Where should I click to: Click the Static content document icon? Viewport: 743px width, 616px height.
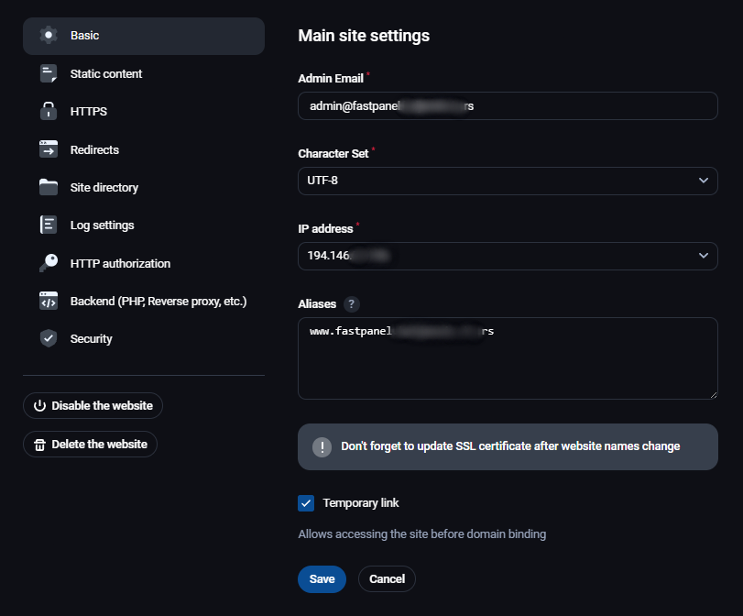point(49,74)
